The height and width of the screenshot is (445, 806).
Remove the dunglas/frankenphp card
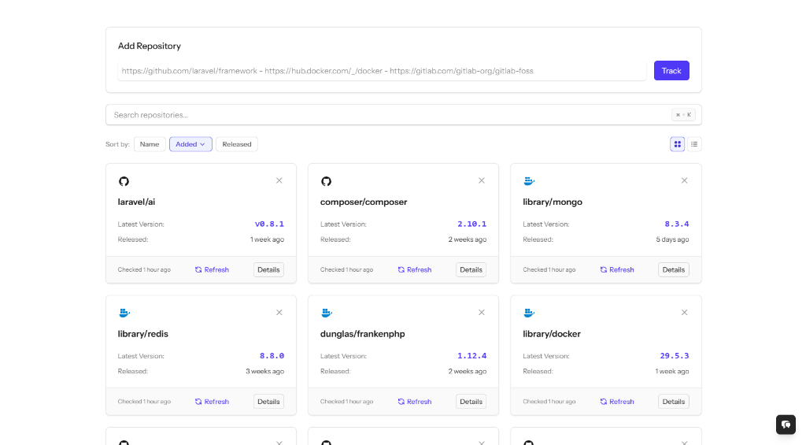click(482, 312)
